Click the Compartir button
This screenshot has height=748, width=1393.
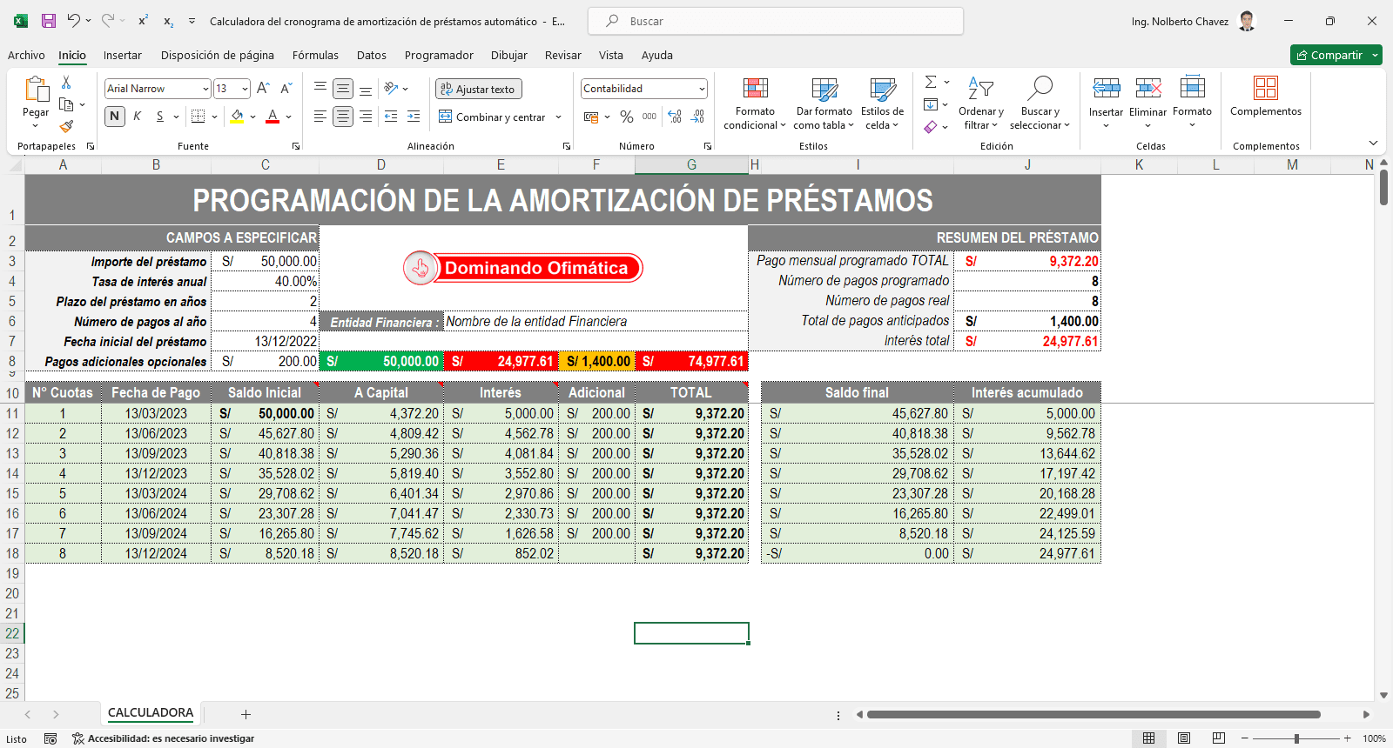coord(1329,55)
